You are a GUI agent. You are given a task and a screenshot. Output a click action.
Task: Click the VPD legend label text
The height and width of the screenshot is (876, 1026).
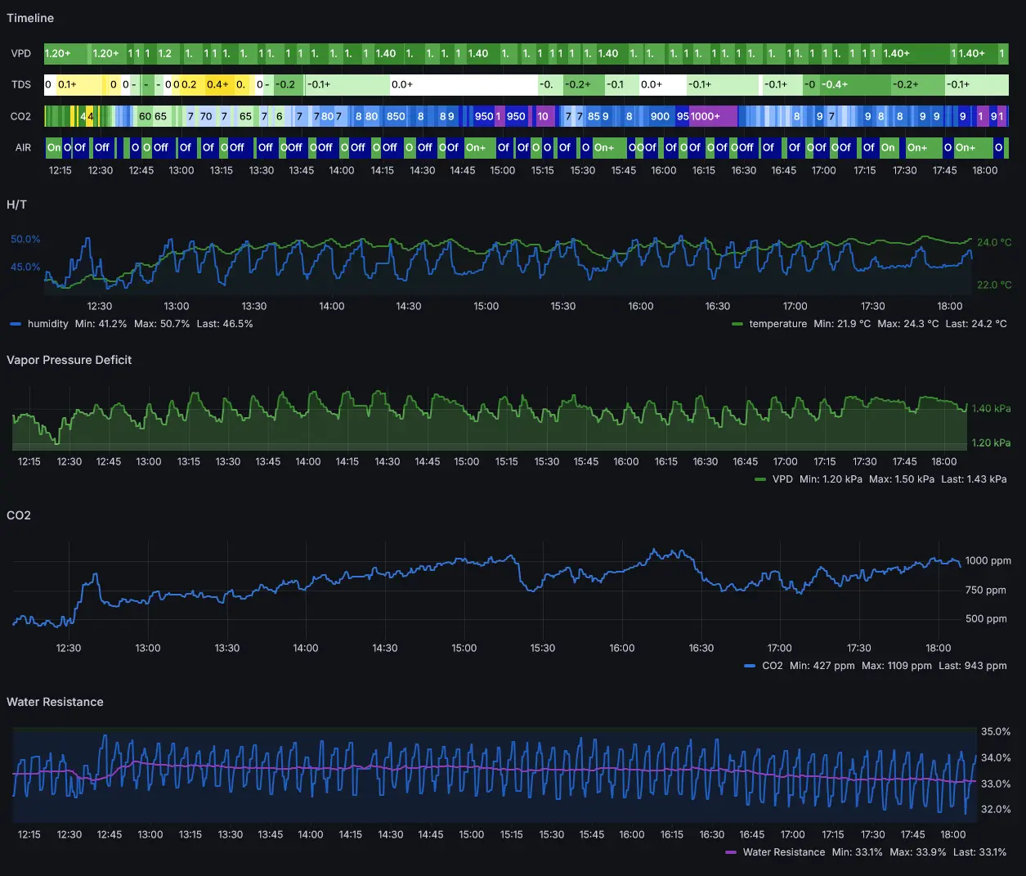782,479
